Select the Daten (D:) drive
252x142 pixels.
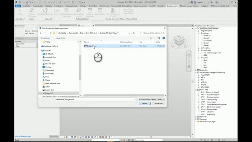coord(48,93)
